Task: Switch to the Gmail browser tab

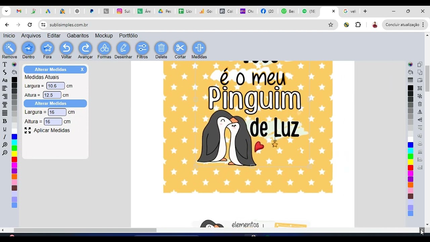Action: [x=19, y=11]
